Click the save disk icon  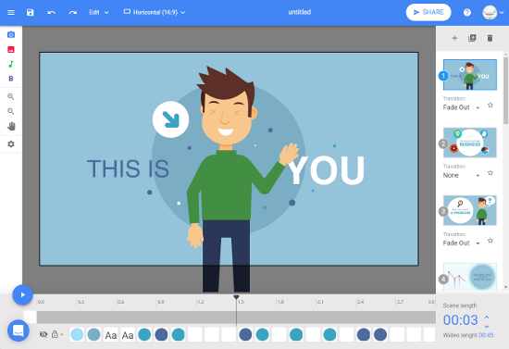pos(31,12)
